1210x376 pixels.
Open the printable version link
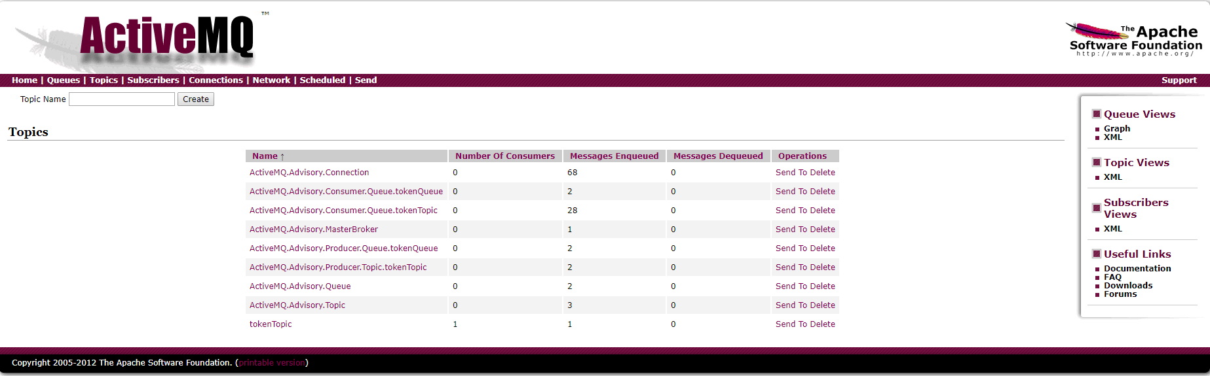272,363
